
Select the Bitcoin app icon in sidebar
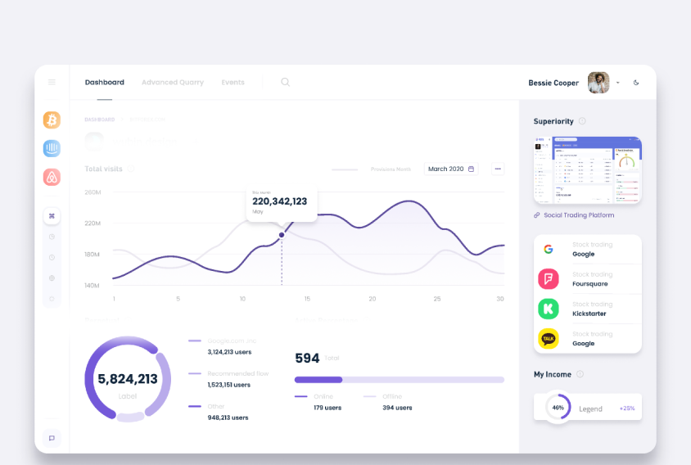52,120
